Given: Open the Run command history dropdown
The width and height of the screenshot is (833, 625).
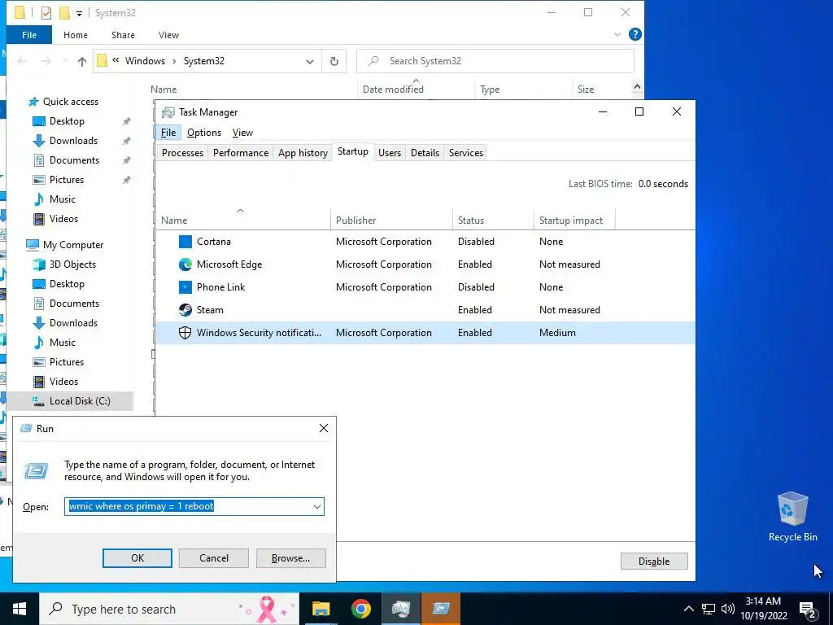Looking at the screenshot, I should (317, 507).
